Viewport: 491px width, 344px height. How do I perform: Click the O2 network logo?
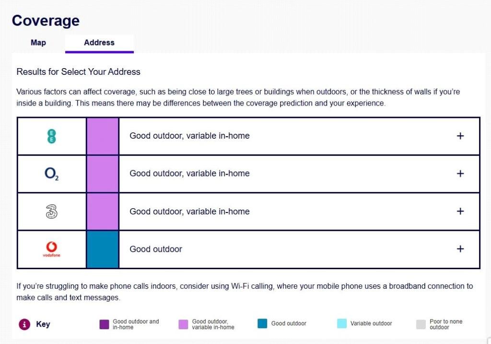[x=51, y=174]
